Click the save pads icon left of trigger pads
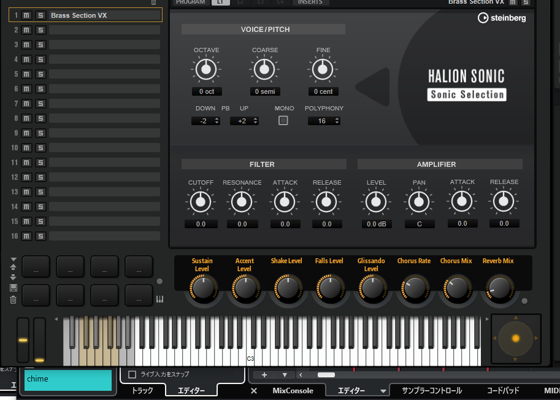The height and width of the screenshot is (400, 560). coord(13,288)
